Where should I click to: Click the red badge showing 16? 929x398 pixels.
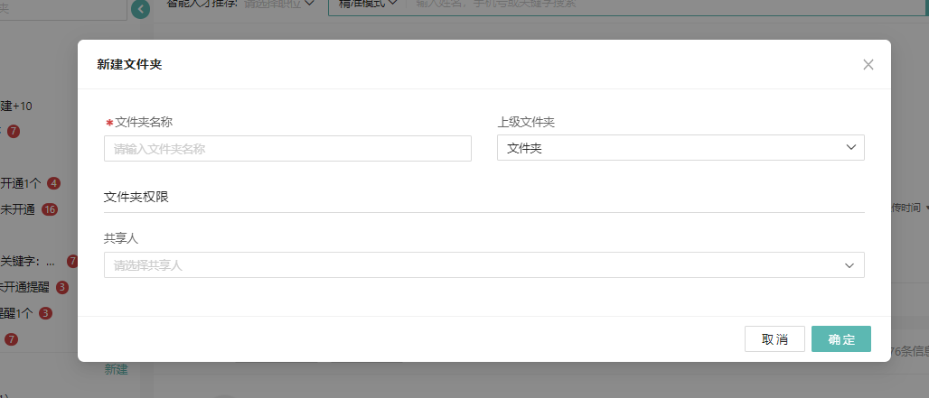point(50,209)
